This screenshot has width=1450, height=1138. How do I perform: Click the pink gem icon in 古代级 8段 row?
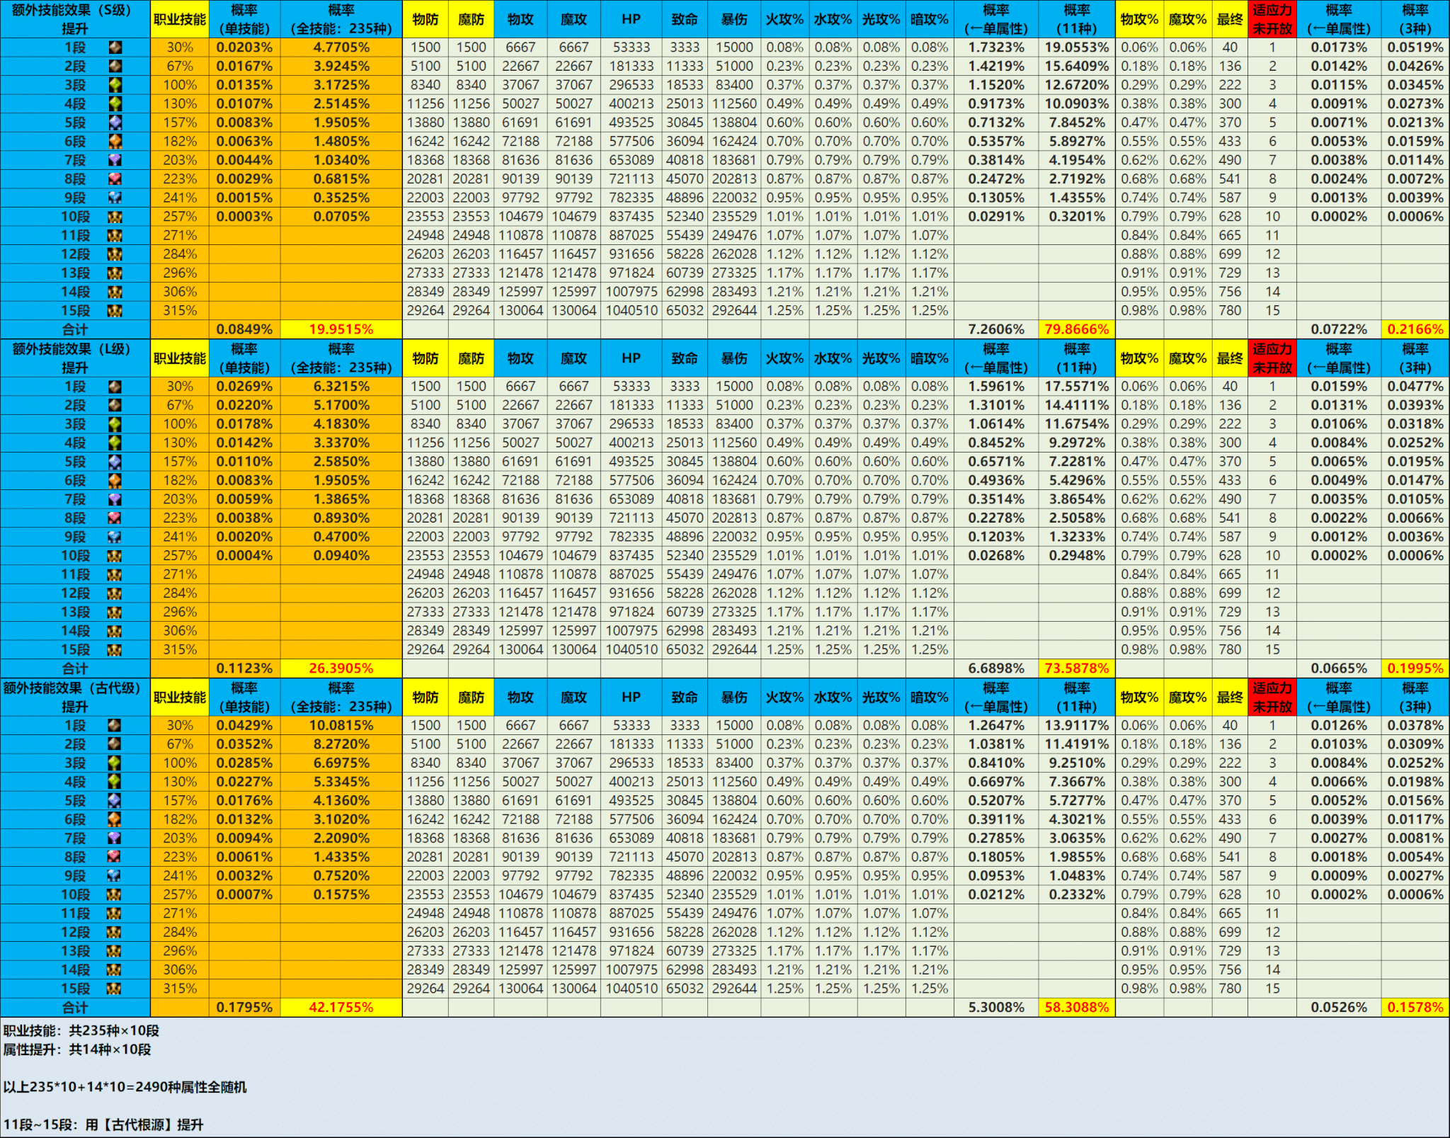pyautogui.click(x=115, y=857)
